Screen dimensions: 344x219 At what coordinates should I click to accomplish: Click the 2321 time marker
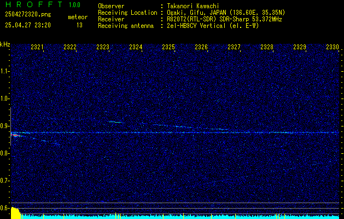point(37,47)
